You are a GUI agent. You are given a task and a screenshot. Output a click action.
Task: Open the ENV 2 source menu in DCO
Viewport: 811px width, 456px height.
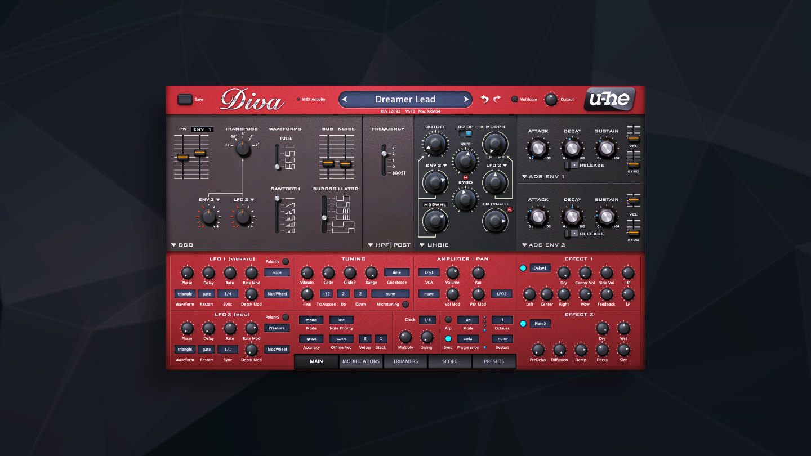208,200
